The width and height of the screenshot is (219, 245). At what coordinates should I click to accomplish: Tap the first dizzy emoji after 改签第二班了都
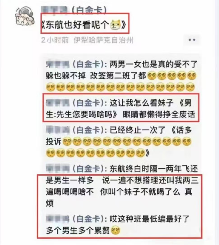pos(152,76)
